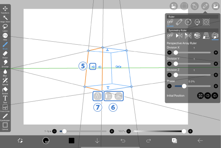Select the Lasso tool
Image resolution: width=221 pixels, height=148 pixels.
[5, 28]
